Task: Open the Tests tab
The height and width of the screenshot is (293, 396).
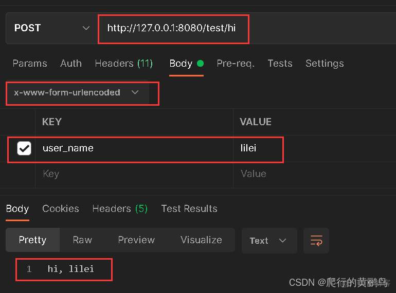Action: click(x=280, y=64)
